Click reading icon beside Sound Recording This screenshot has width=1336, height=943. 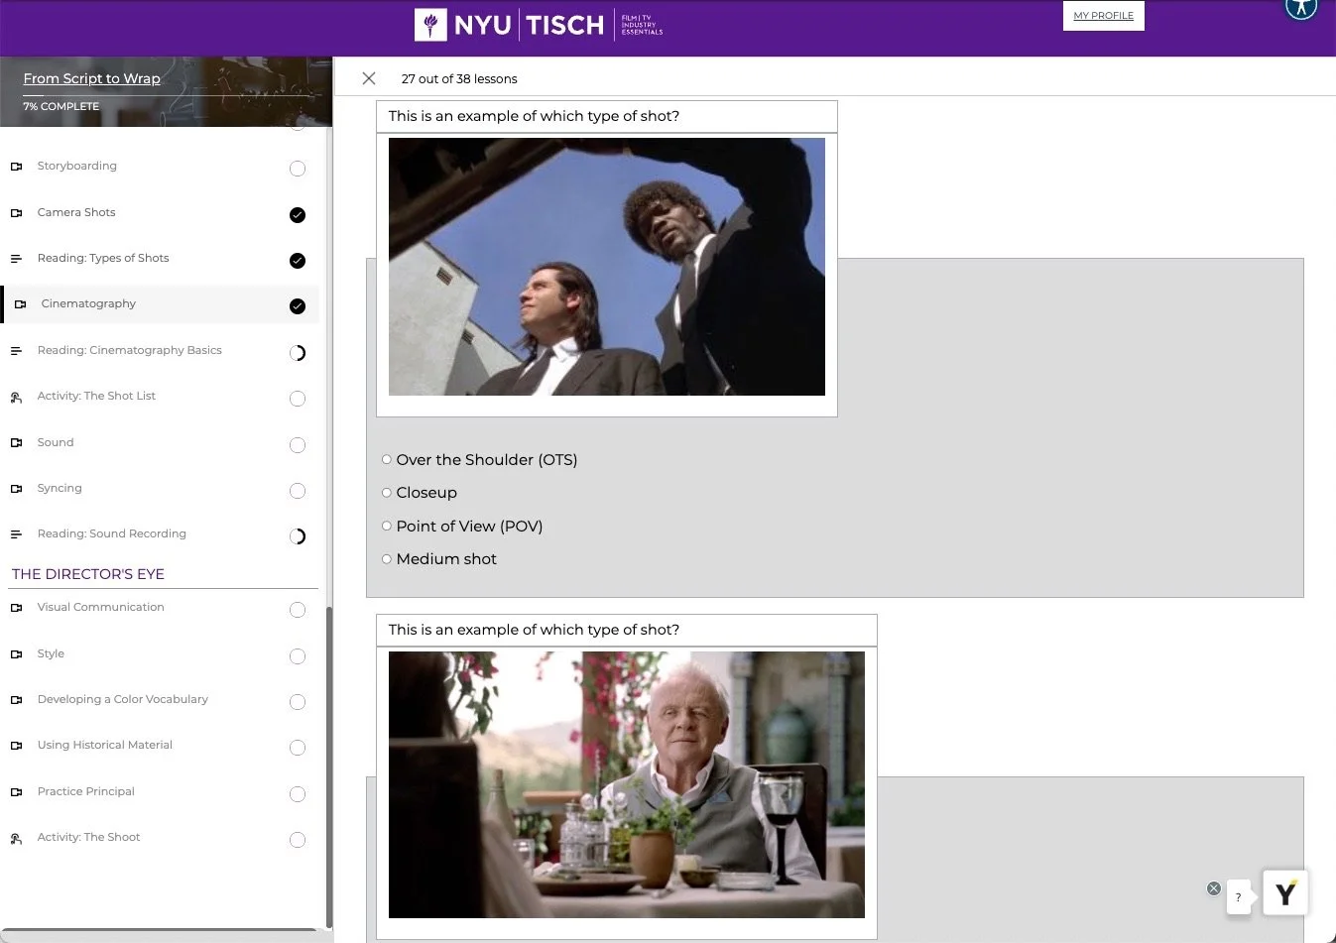coord(16,534)
